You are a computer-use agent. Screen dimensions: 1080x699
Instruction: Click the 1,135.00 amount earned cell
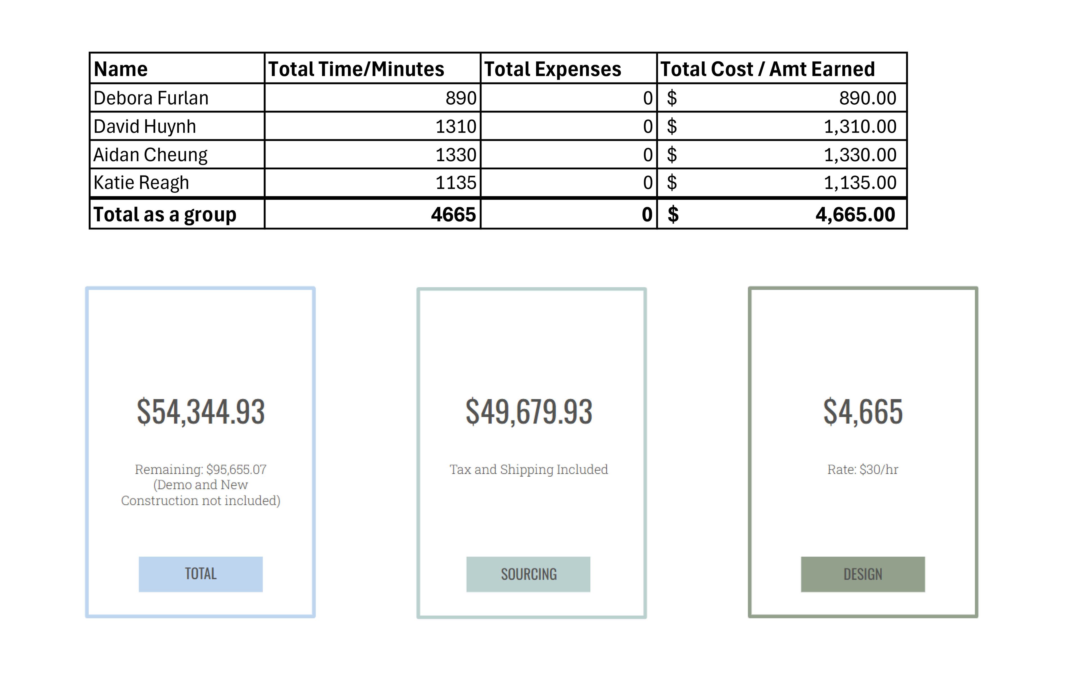coord(782,183)
